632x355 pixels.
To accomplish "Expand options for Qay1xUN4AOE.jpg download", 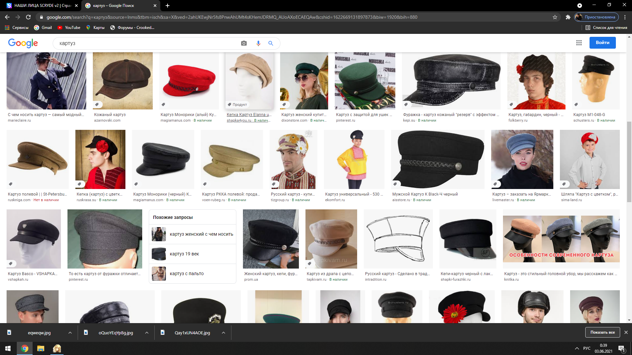I will [224, 333].
